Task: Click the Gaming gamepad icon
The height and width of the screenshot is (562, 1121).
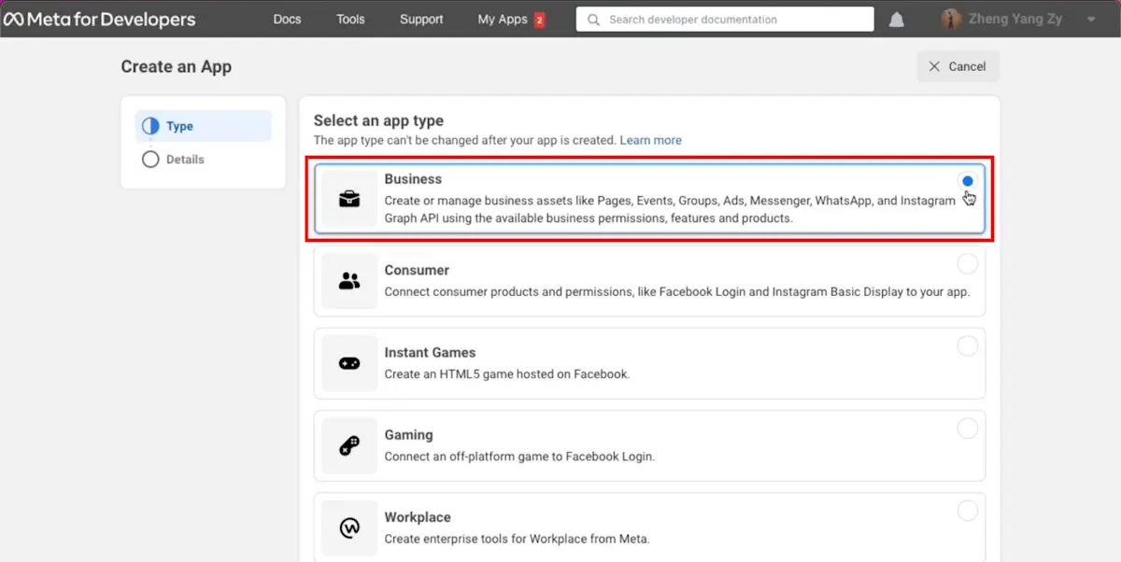Action: [x=348, y=445]
